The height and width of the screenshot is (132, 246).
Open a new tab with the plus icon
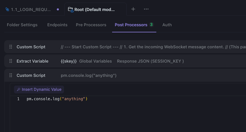tap(133, 9)
